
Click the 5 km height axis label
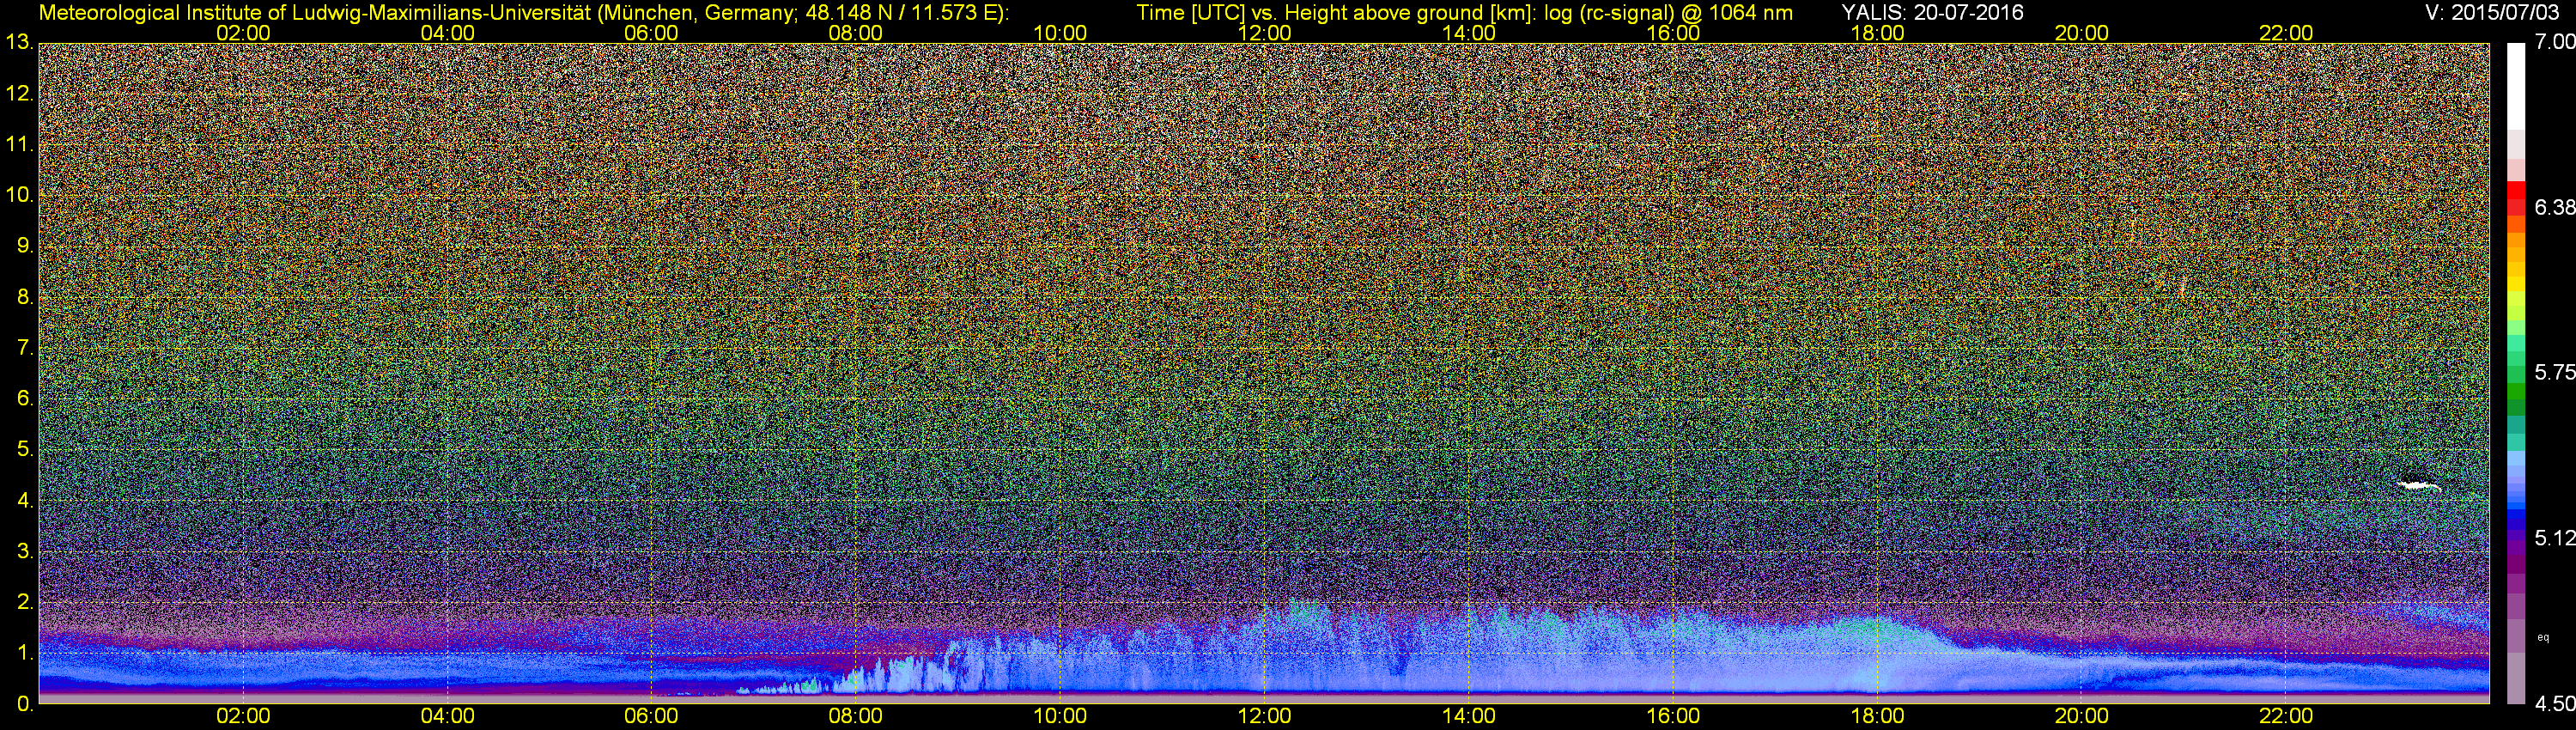(25, 450)
